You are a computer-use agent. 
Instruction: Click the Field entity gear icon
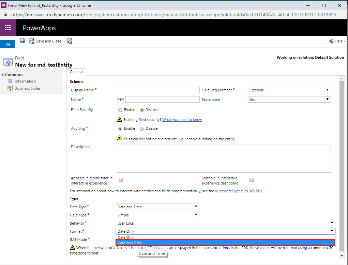[8, 63]
